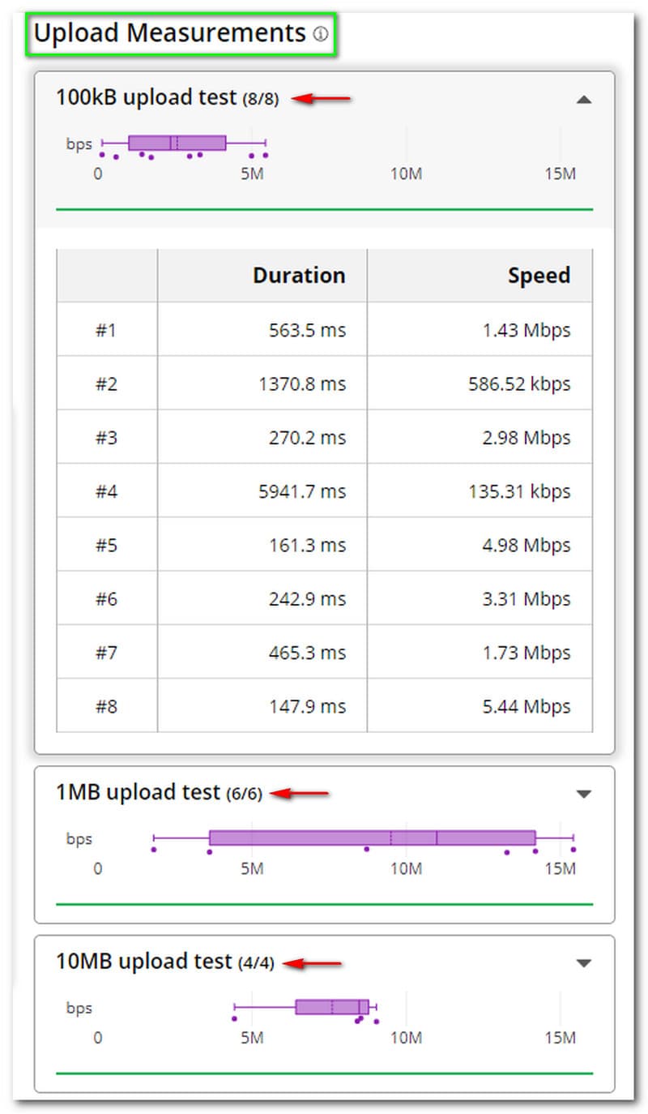This screenshot has width=648, height=1114.
Task: Click the Speed column header
Action: tap(539, 276)
